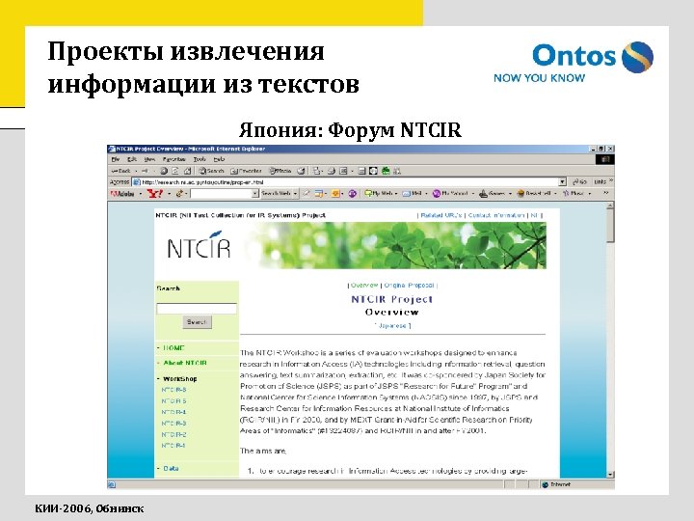Click the Internet zone status bar indicator

(556, 484)
